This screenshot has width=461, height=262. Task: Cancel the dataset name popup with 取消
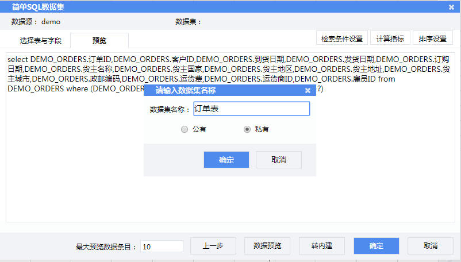tap(279, 160)
